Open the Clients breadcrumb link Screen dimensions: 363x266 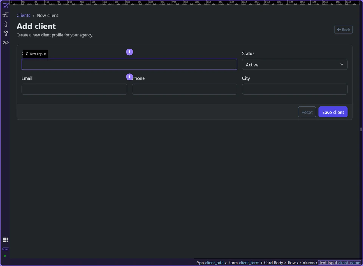coord(23,15)
